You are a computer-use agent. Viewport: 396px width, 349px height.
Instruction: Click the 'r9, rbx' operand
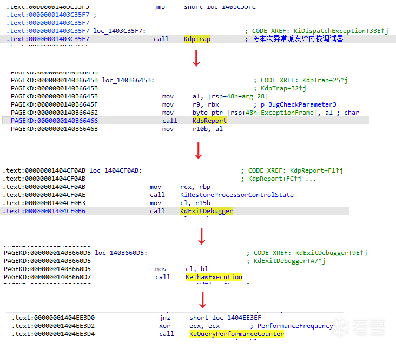click(206, 104)
